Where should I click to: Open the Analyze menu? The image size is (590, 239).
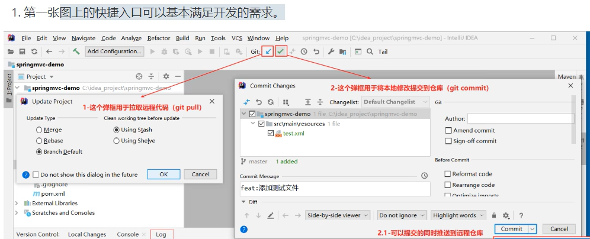coord(132,38)
